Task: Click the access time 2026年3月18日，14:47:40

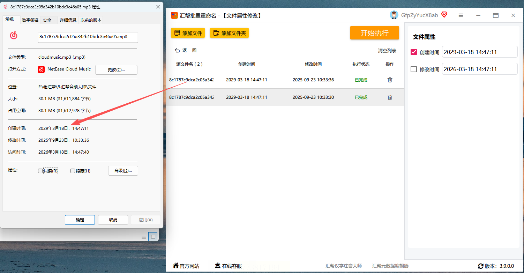Action: 63,152
